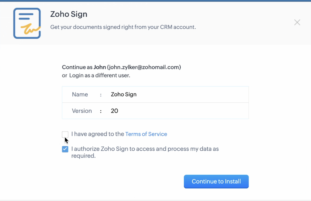Uncheck the authorize data access checkbox
This screenshot has width=311, height=201.
pos(65,149)
